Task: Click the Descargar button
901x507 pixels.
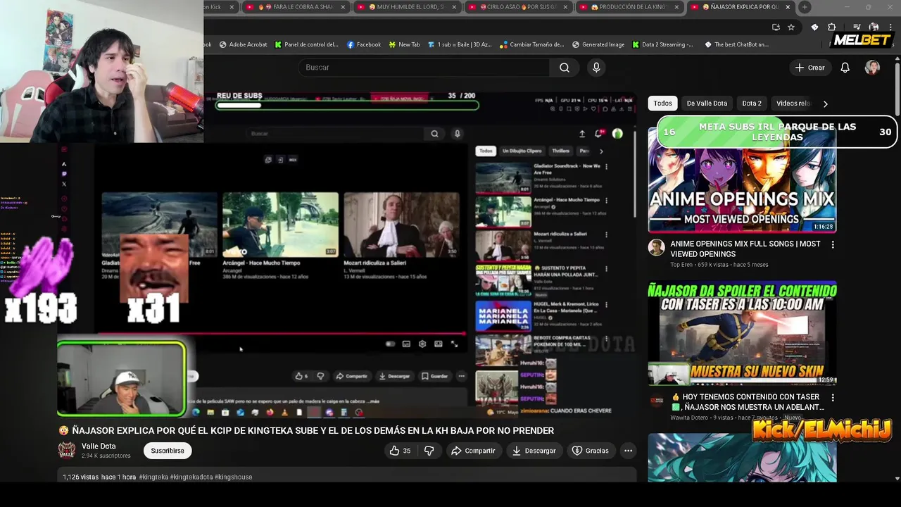Action: click(534, 451)
